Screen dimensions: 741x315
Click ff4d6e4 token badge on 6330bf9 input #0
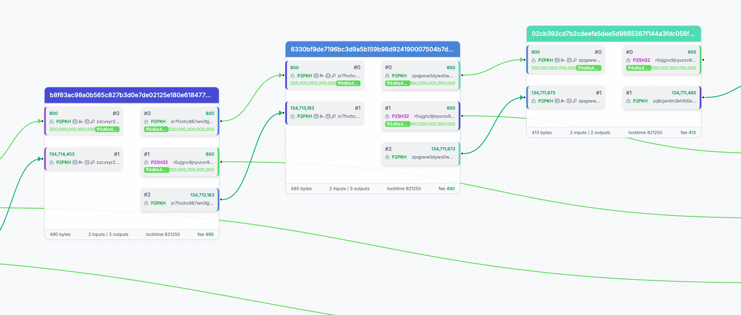[x=348, y=83]
